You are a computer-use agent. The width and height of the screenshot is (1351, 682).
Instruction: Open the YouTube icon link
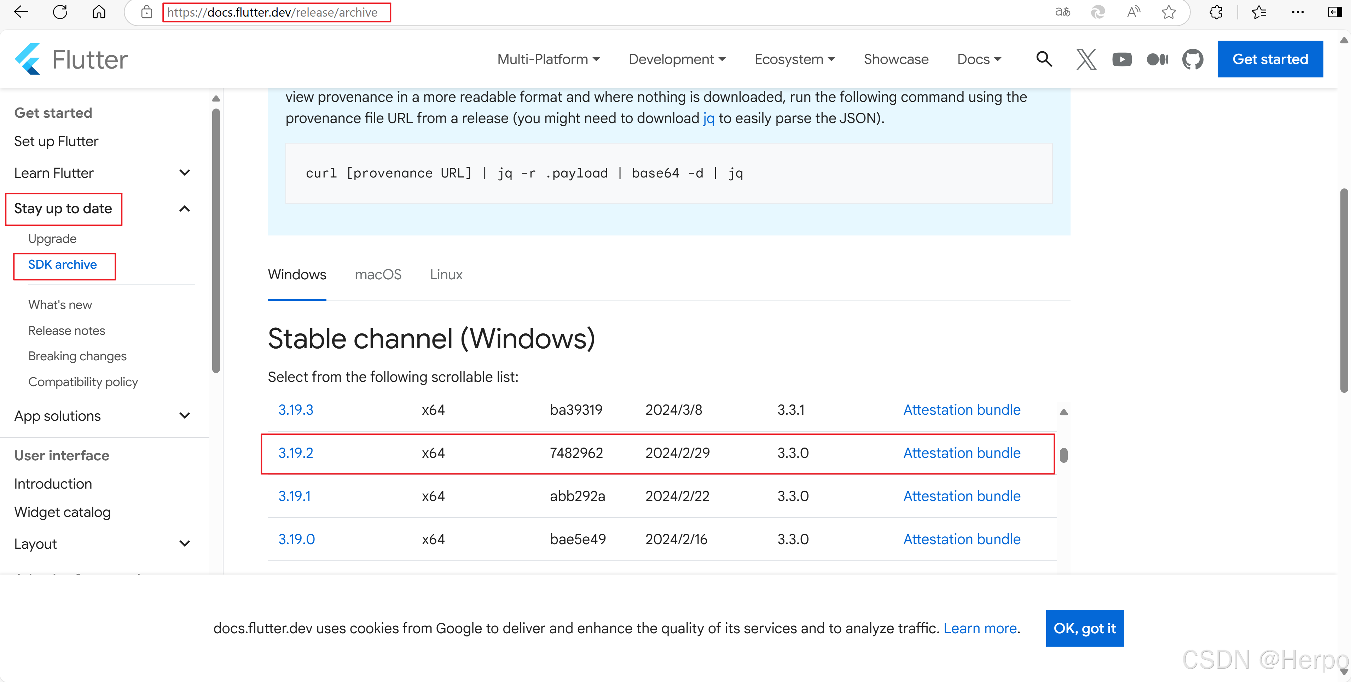[1122, 59]
